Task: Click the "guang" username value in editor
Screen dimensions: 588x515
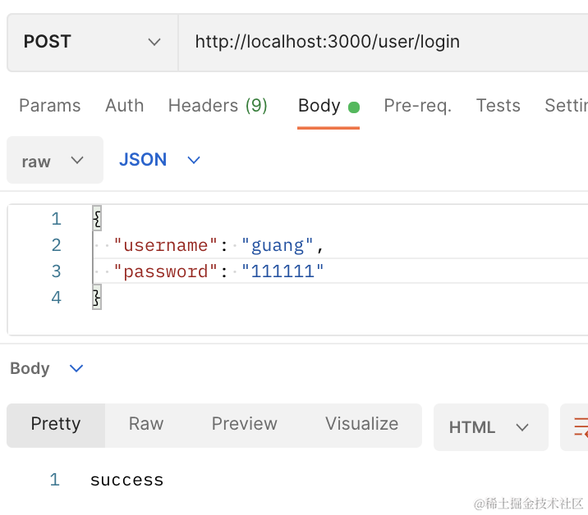Action: [278, 245]
